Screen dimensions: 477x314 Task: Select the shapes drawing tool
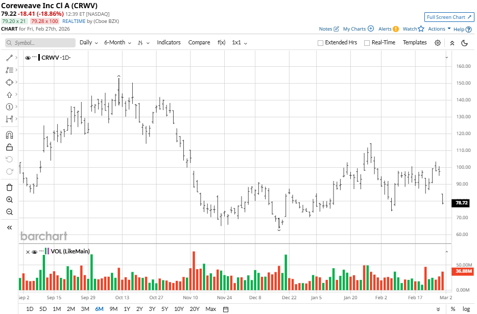[9, 82]
